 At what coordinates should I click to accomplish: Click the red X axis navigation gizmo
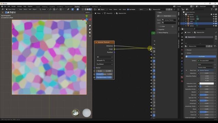point(90,19)
